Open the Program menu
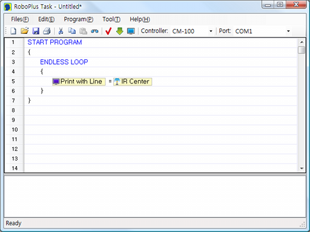The image size is (310, 232). [79, 19]
